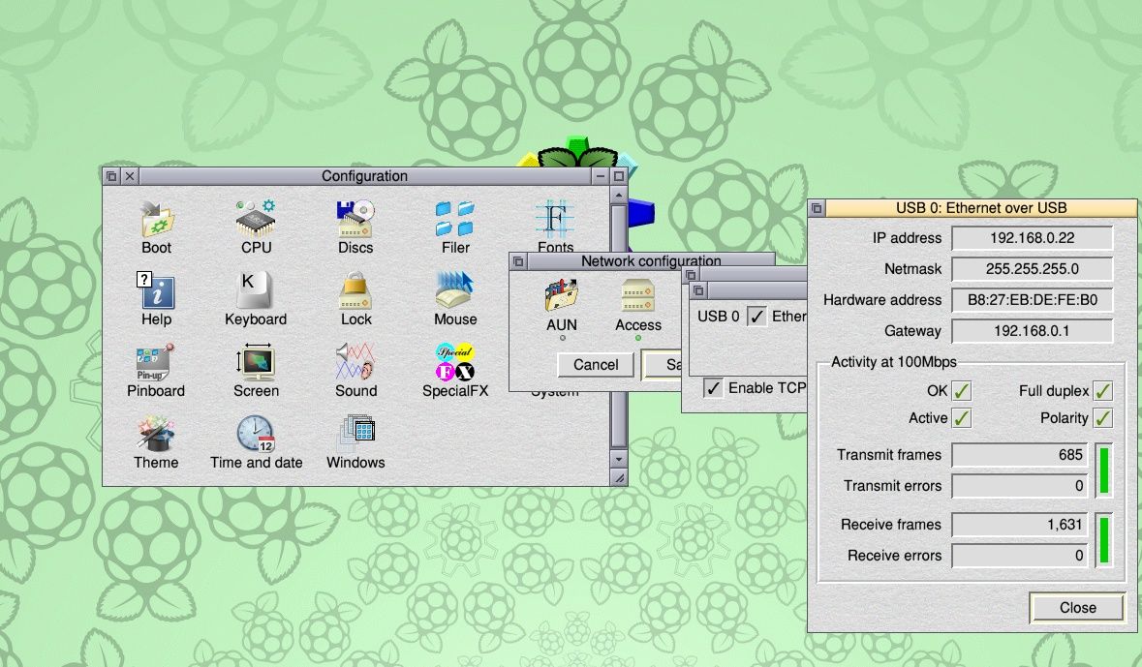
Task: Send the Configuration window to back
Action: [x=110, y=176]
